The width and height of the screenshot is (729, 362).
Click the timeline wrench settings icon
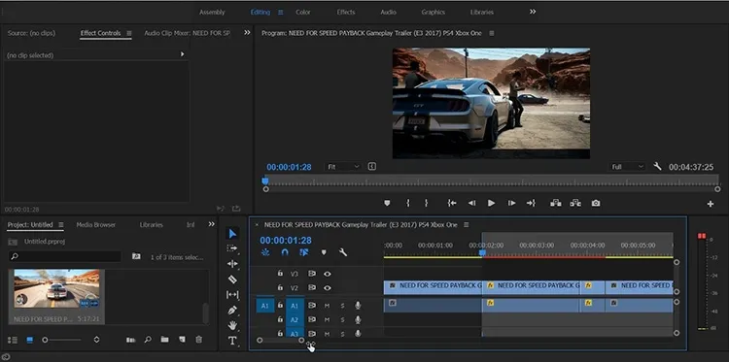tap(343, 252)
